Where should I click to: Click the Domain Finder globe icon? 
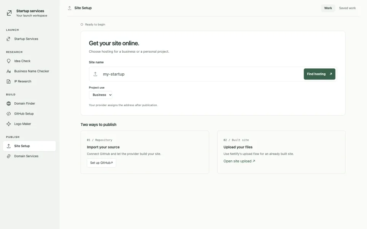coord(9,103)
